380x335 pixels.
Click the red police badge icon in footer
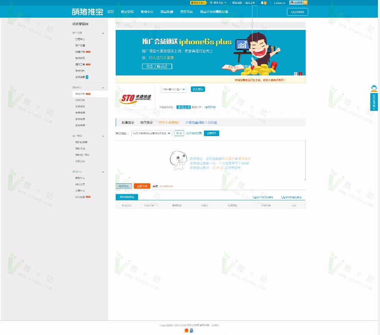click(x=186, y=330)
